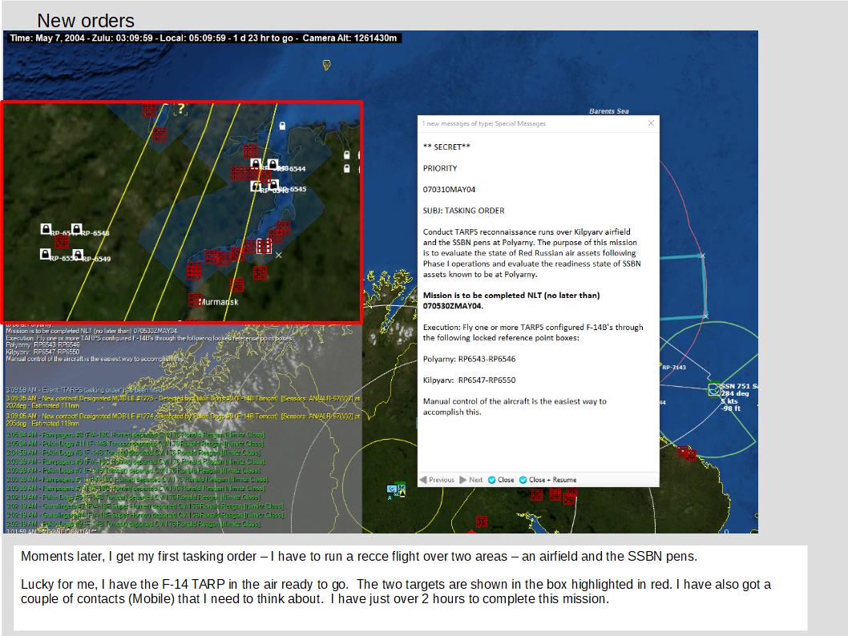Click the 'Barents Sea' map label
The image size is (848, 636).
point(609,111)
